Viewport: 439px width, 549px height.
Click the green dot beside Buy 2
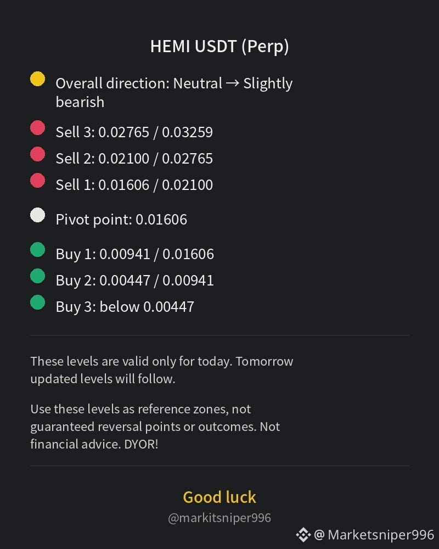tap(37, 276)
